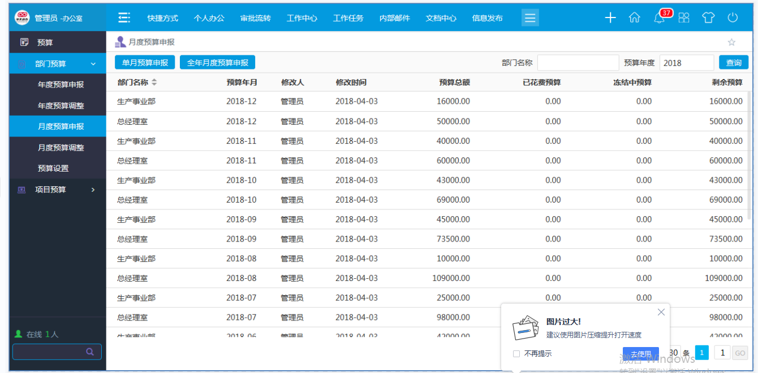Sort by 部门名称 column arrows
758x373 pixels.
pos(154,82)
